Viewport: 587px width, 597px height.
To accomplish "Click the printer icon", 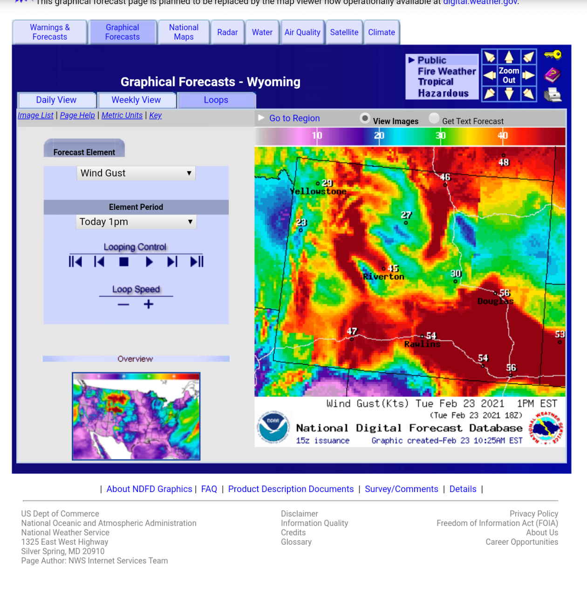I will click(x=553, y=95).
